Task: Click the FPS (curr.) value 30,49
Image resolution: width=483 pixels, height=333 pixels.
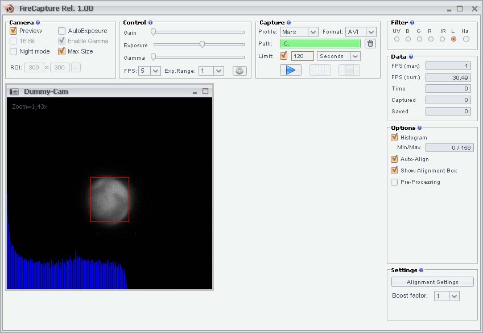Action: [448, 77]
